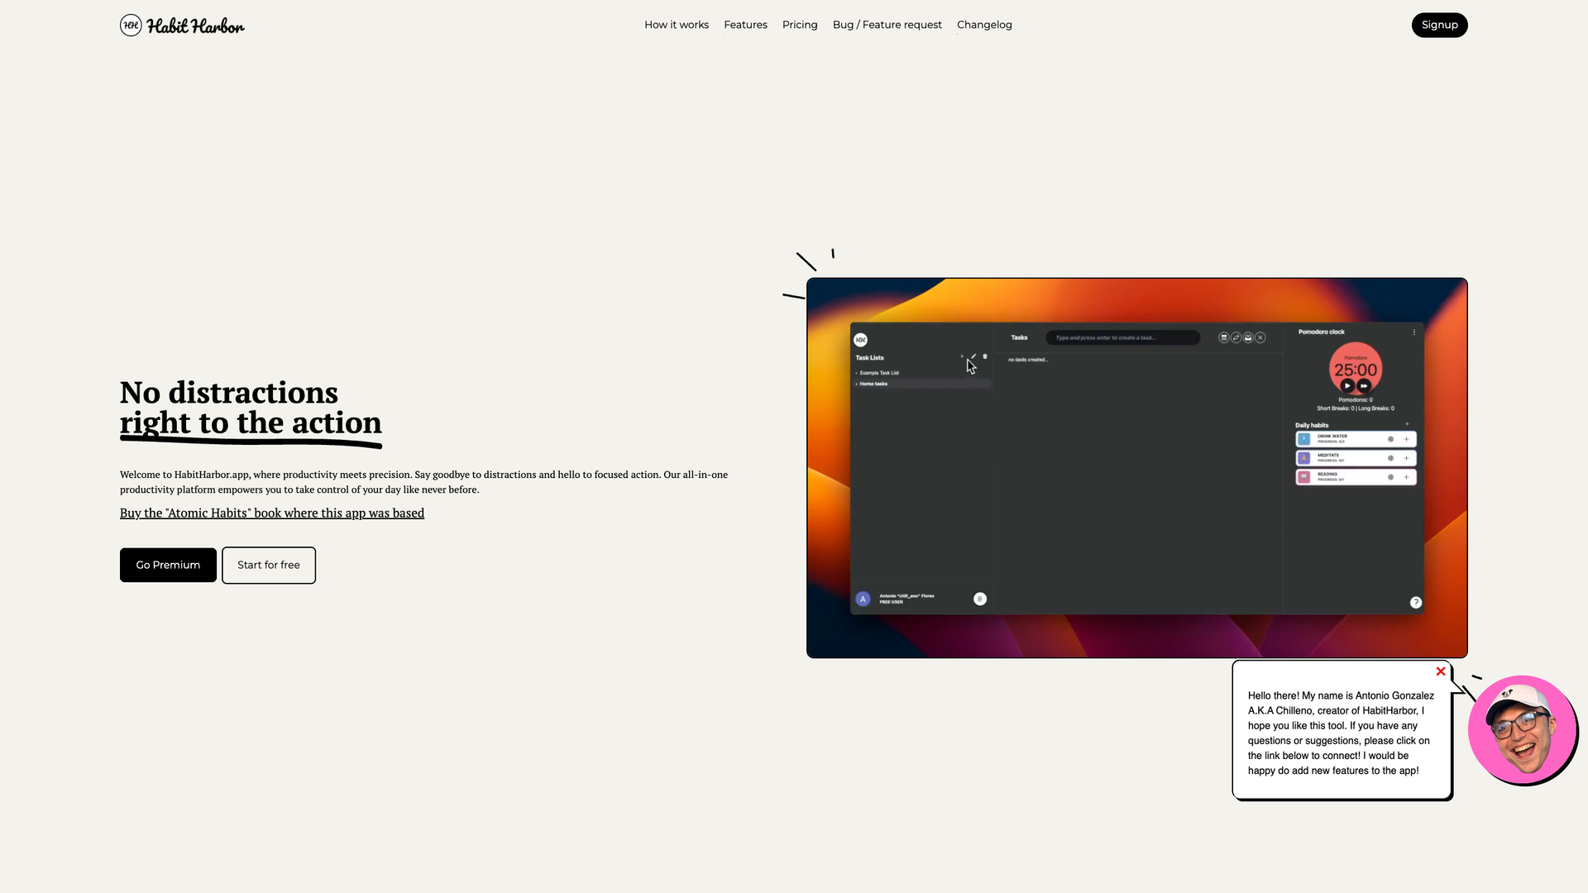Dismiss the creator's speech bubble with the red X
Viewport: 1588px width, 893px height.
(x=1440, y=671)
